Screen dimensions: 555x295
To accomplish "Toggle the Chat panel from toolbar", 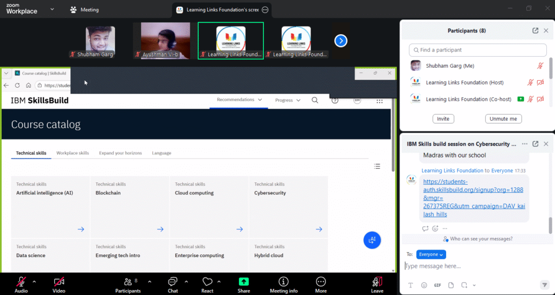I will pyautogui.click(x=172, y=282).
